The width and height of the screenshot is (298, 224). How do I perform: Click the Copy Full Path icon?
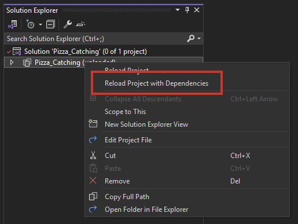pos(93,196)
